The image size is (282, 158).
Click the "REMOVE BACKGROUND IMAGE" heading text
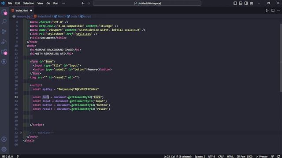point(54,50)
